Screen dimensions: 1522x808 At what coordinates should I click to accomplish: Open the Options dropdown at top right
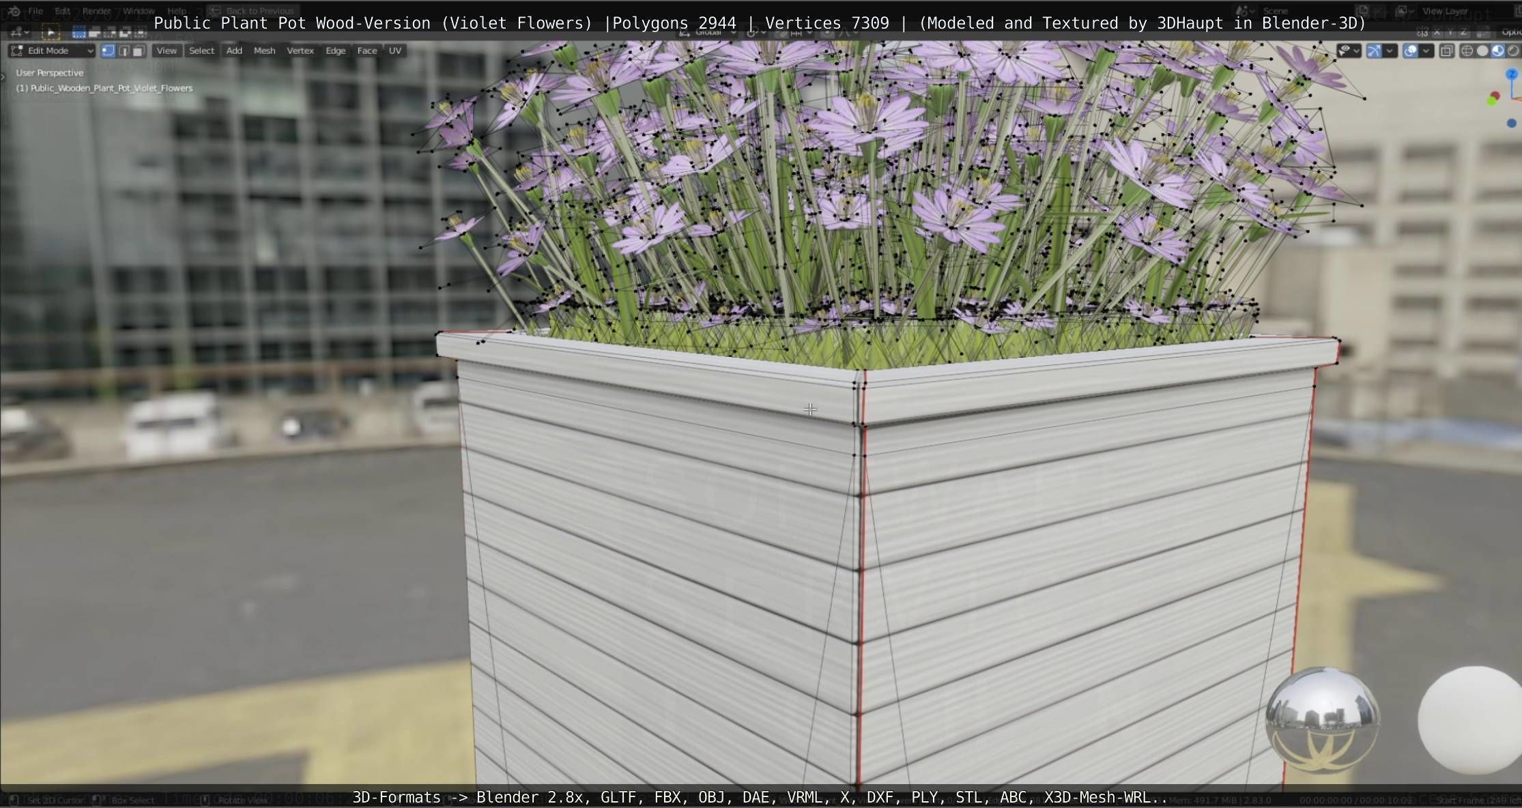point(1510,32)
